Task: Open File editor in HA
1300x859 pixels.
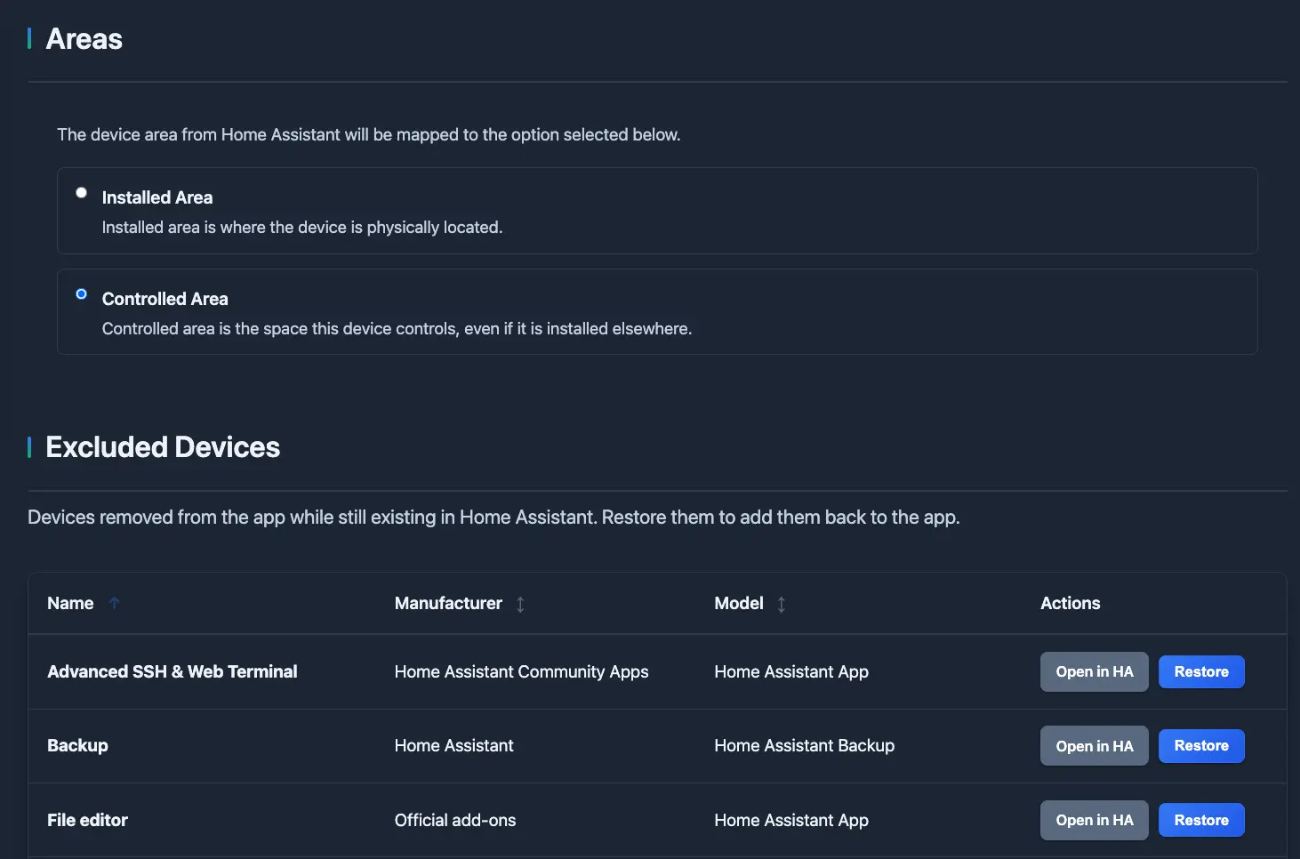Action: (x=1094, y=820)
